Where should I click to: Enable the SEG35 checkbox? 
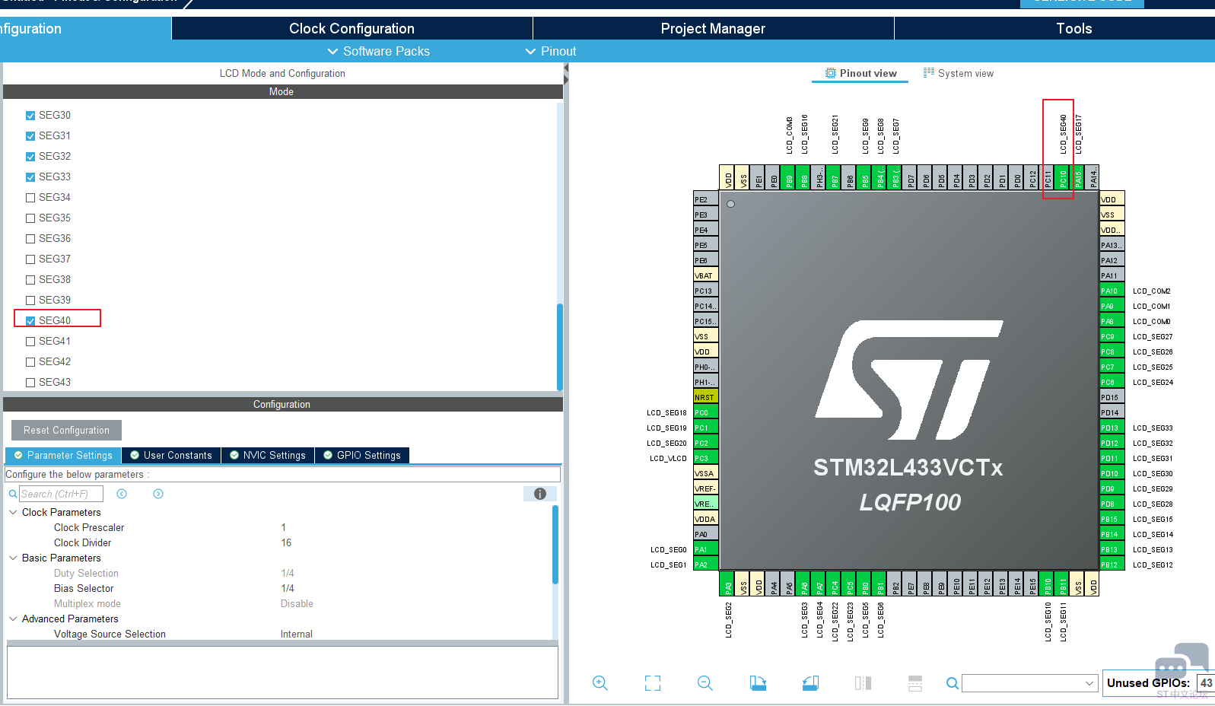point(30,218)
